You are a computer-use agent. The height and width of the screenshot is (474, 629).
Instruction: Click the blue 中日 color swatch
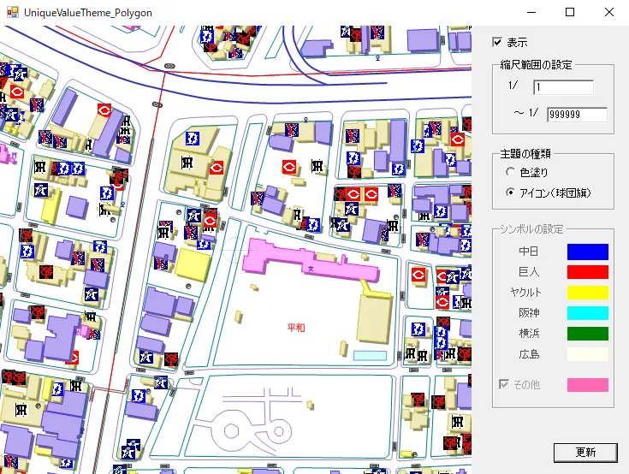point(587,252)
